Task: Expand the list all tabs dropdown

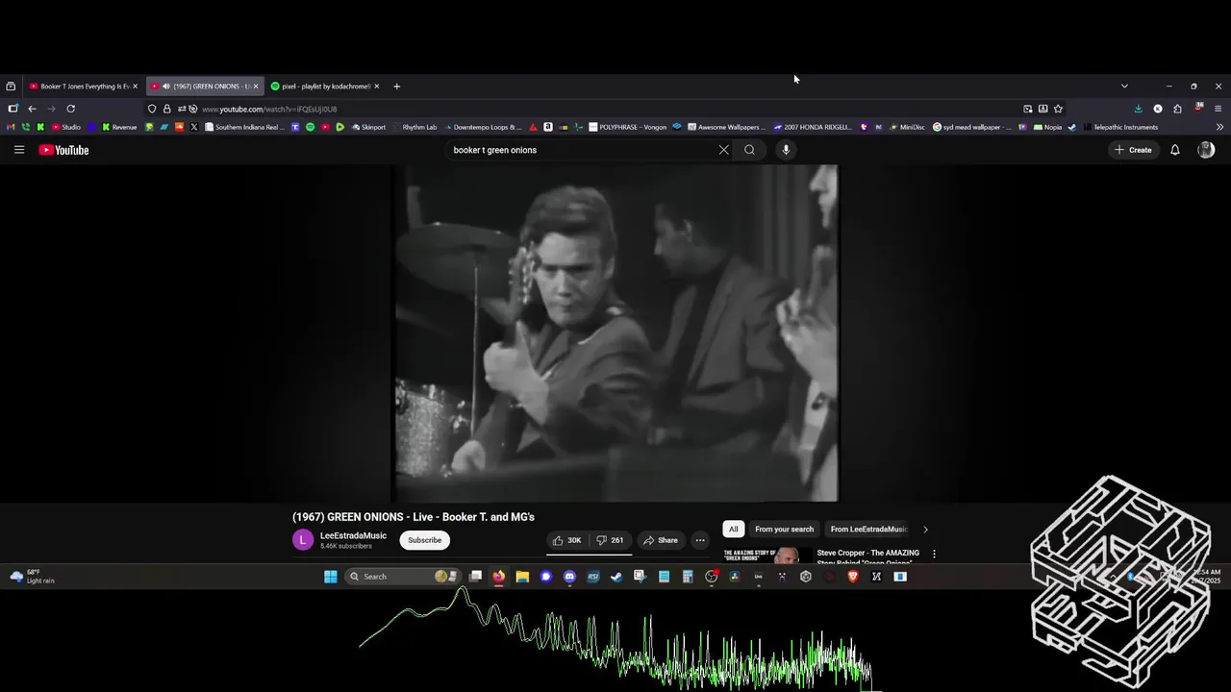Action: tap(1124, 86)
